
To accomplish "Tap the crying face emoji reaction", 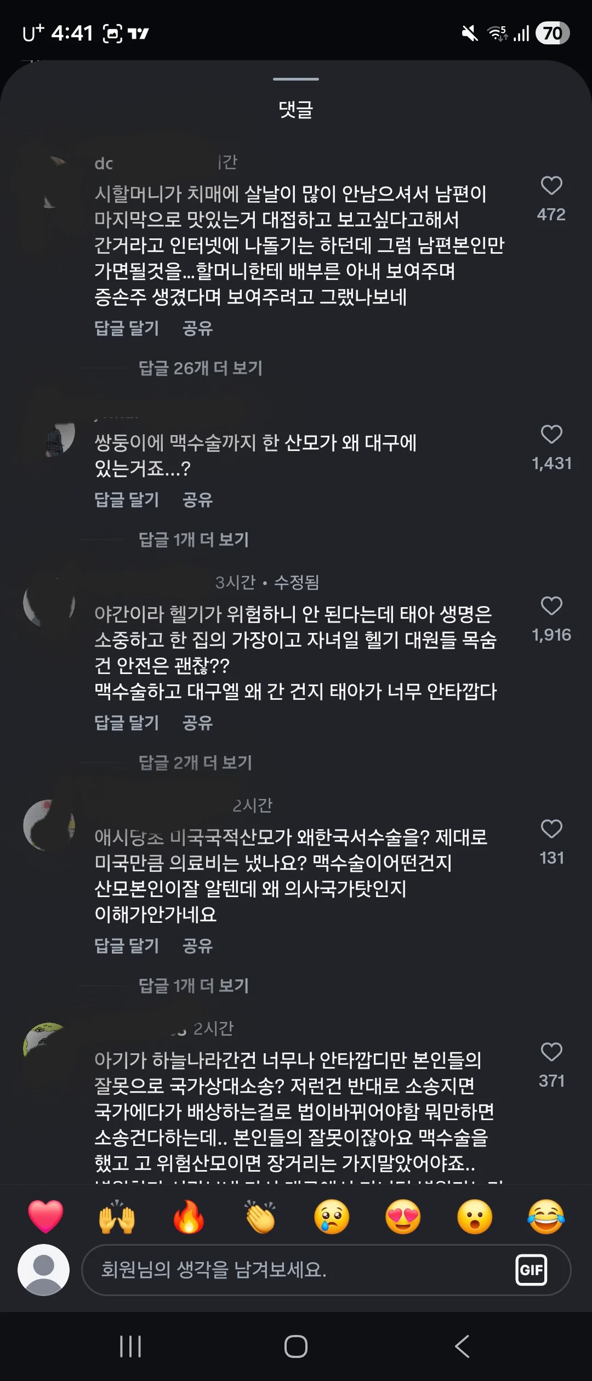I will pos(332,1217).
